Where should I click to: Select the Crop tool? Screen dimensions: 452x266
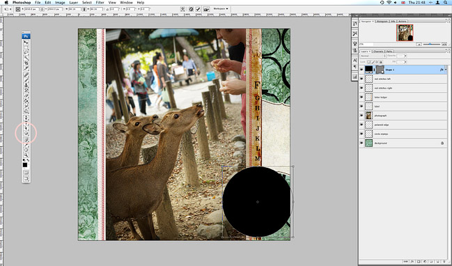[x=26, y=63]
